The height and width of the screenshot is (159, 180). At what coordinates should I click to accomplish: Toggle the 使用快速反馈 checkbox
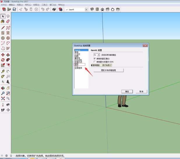[95, 59]
